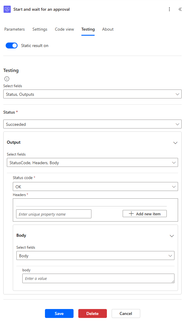Switch to the Parameters tab
Screen dimensions: 184x323
coord(14,29)
